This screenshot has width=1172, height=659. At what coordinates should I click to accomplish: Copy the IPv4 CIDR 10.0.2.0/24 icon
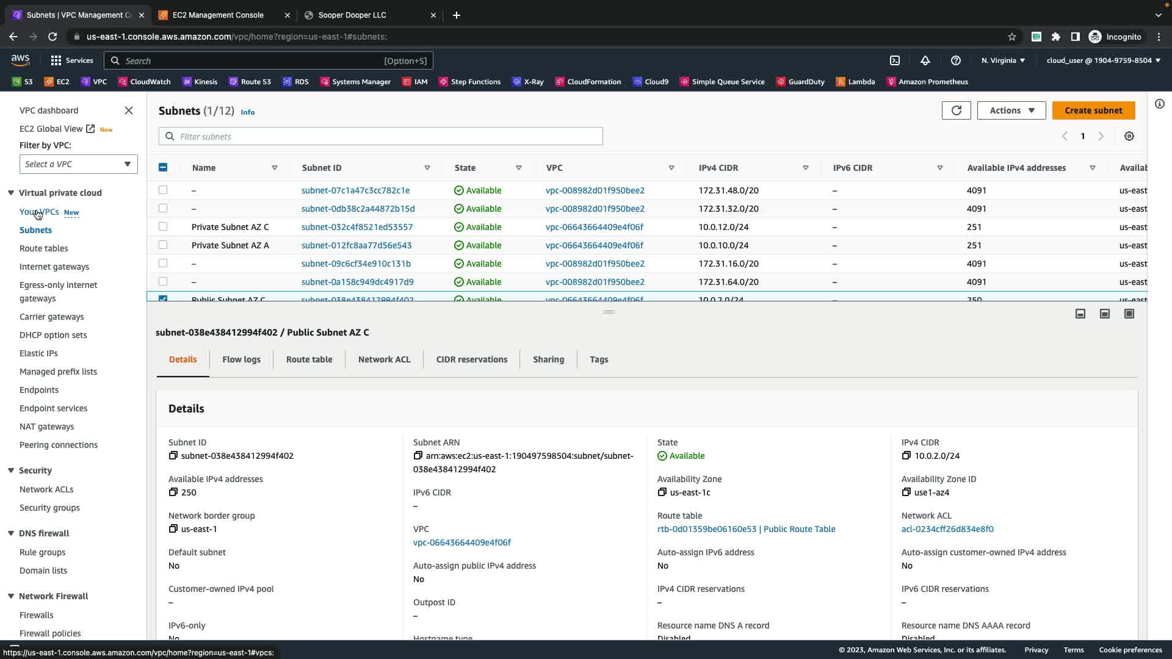click(x=906, y=456)
